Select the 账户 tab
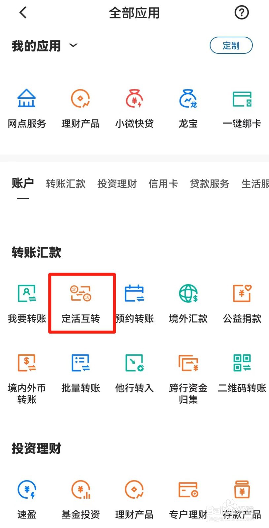Viewport: 269px width, 528px height. (23, 183)
